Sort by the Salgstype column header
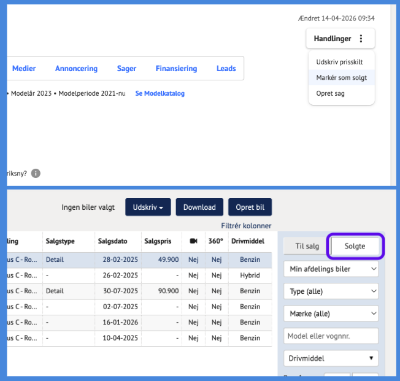 click(60, 241)
